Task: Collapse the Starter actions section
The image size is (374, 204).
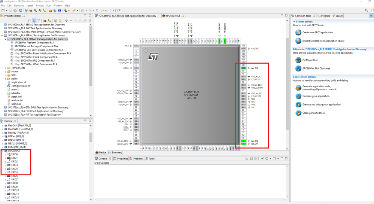Action: click(294, 21)
